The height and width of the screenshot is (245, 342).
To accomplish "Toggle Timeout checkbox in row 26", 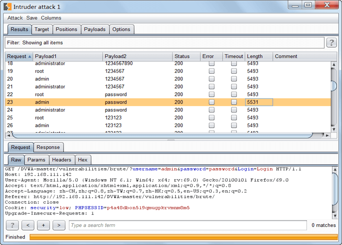I will [x=234, y=125].
